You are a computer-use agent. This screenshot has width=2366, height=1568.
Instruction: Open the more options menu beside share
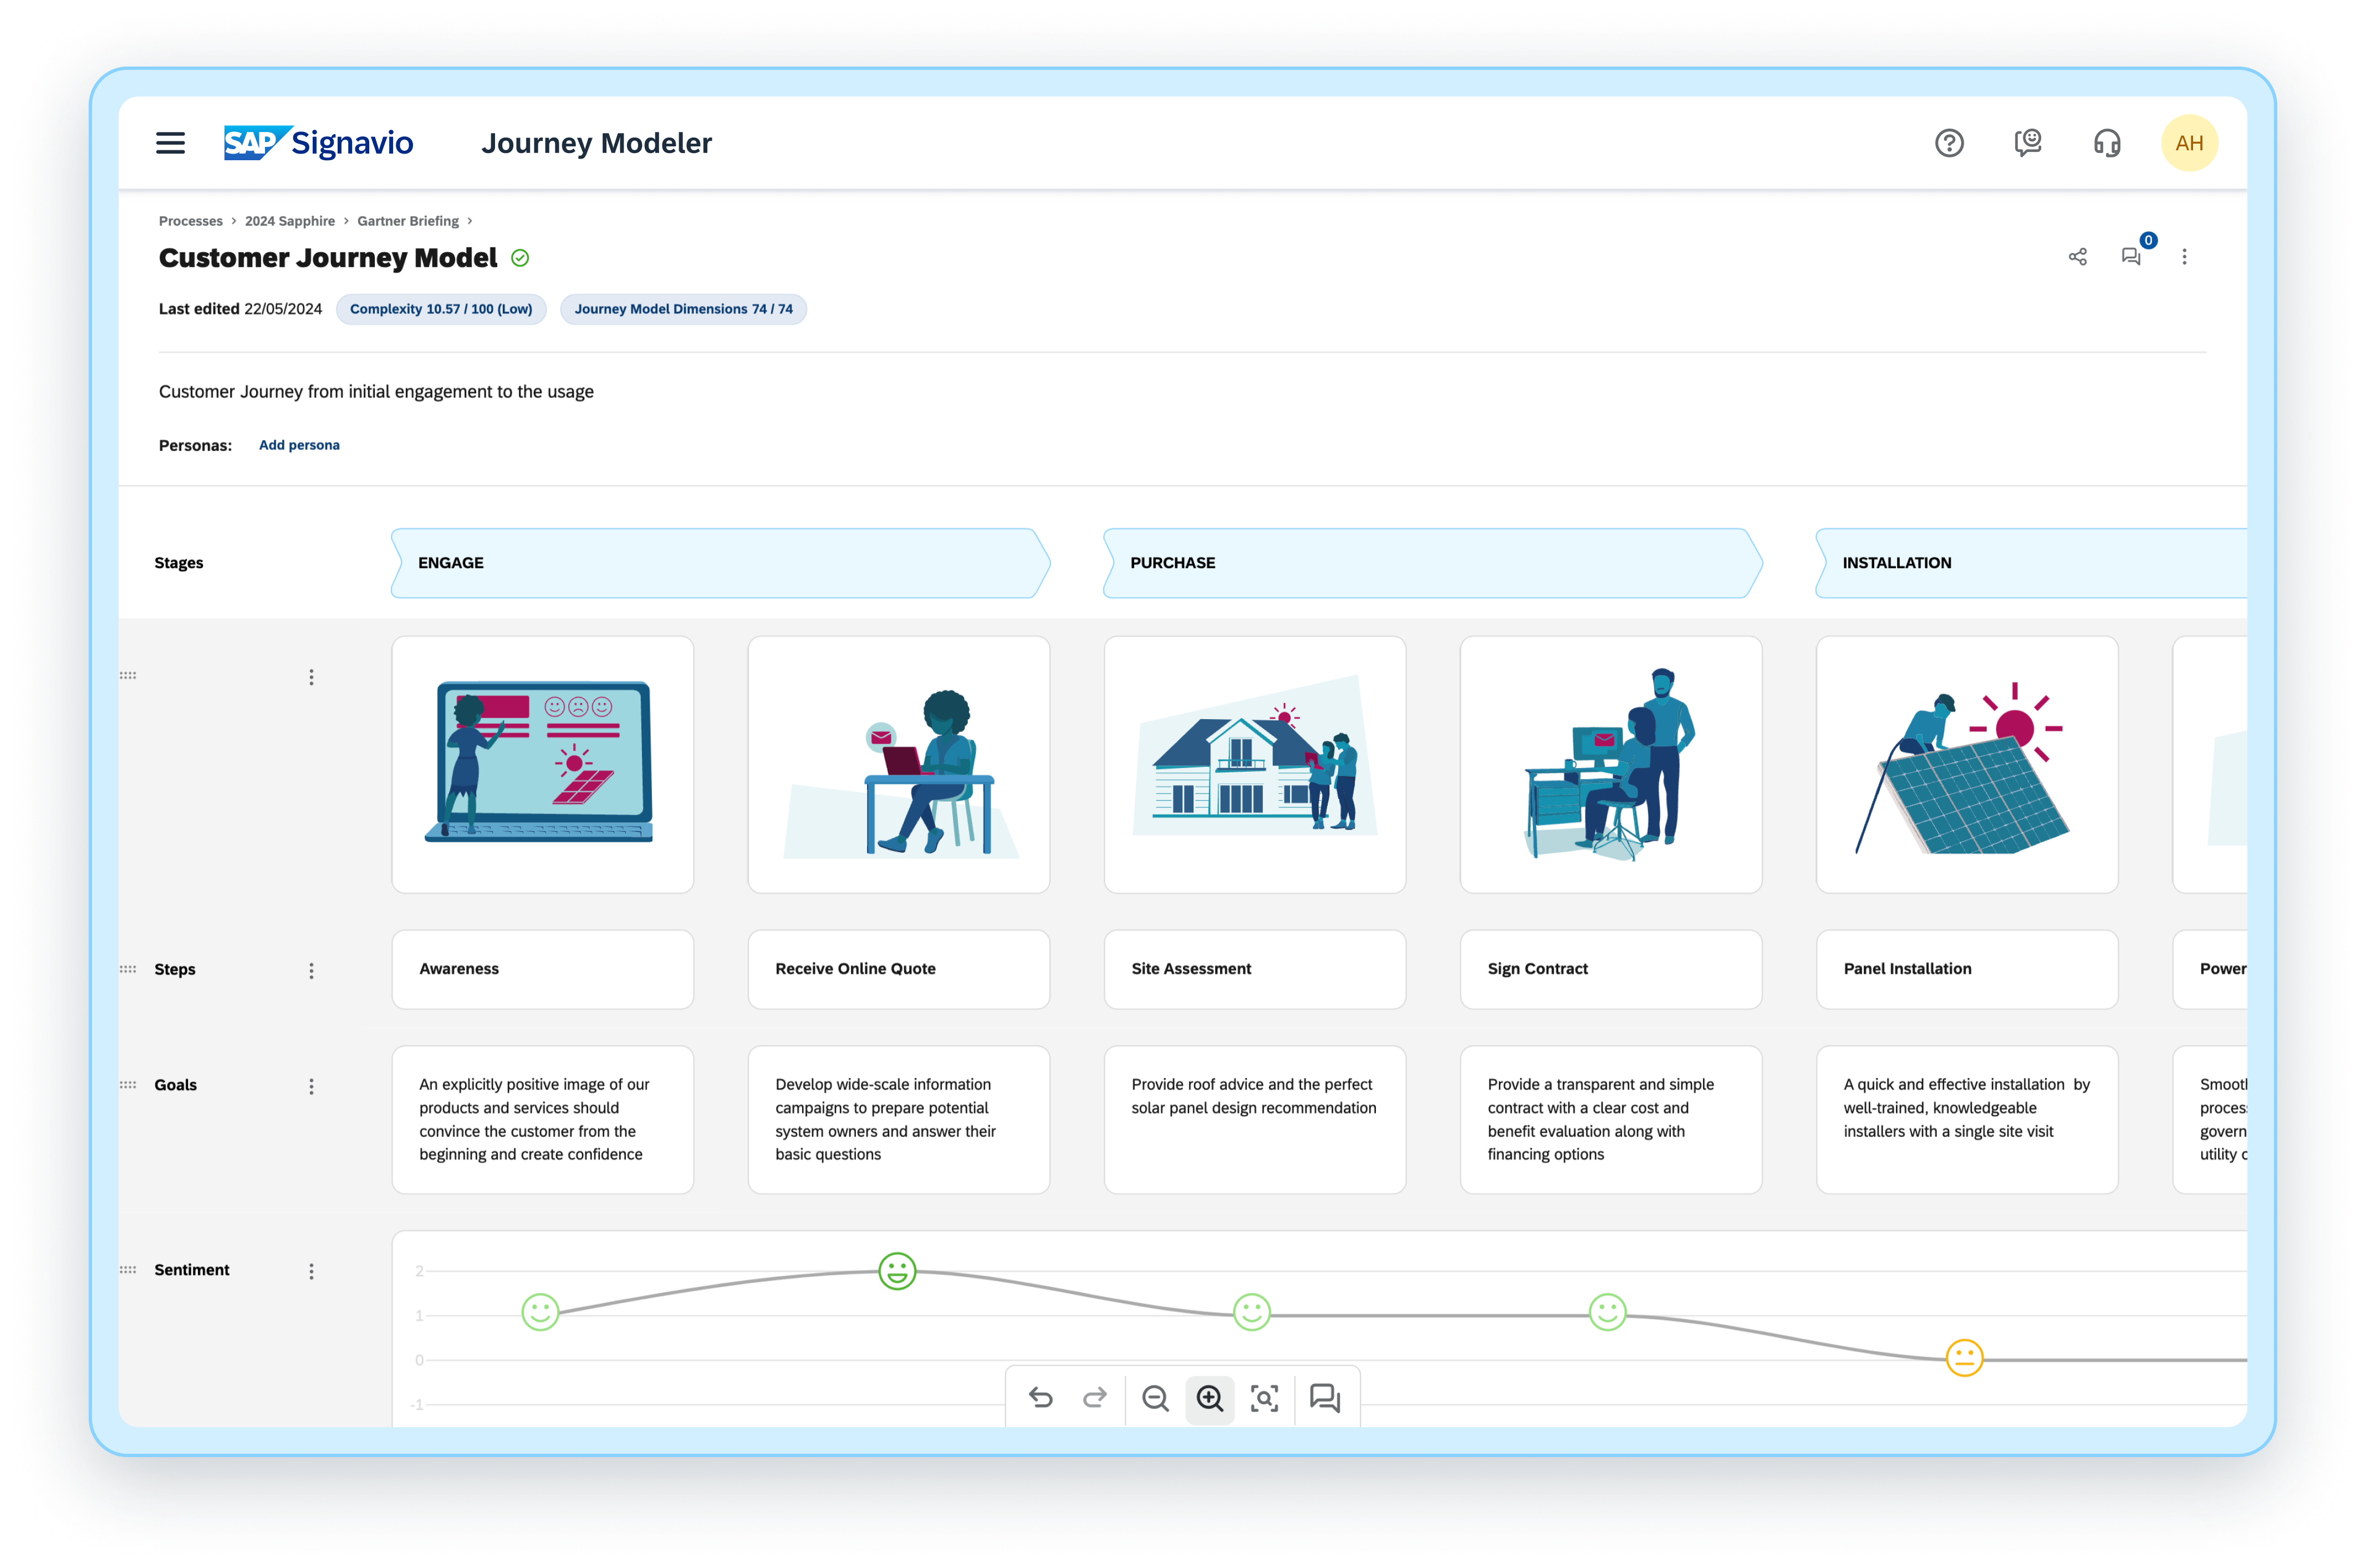click(x=2185, y=257)
